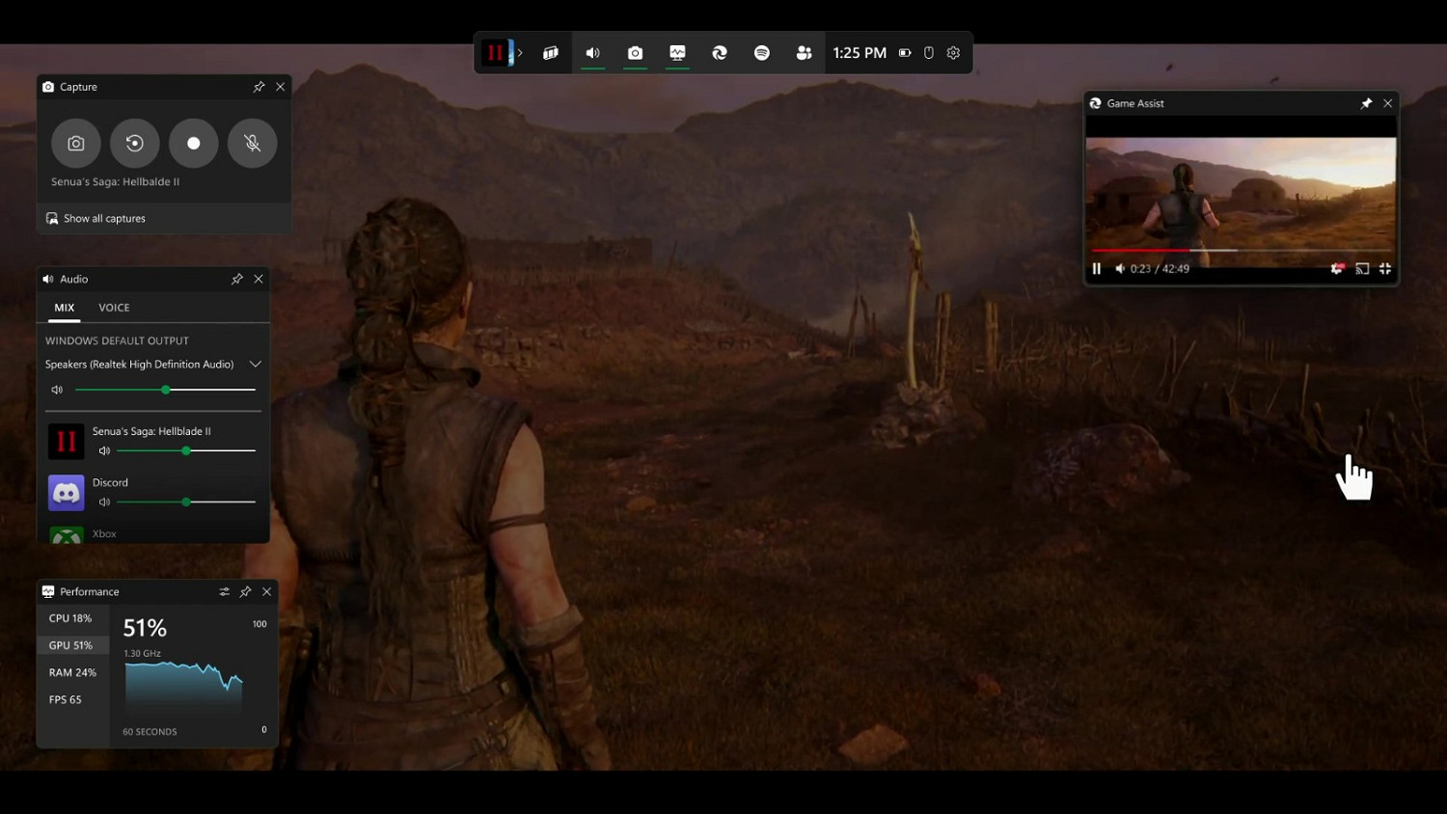This screenshot has width=1447, height=814.
Task: Toggle the Capture widget from Game Bar
Action: pos(635,53)
